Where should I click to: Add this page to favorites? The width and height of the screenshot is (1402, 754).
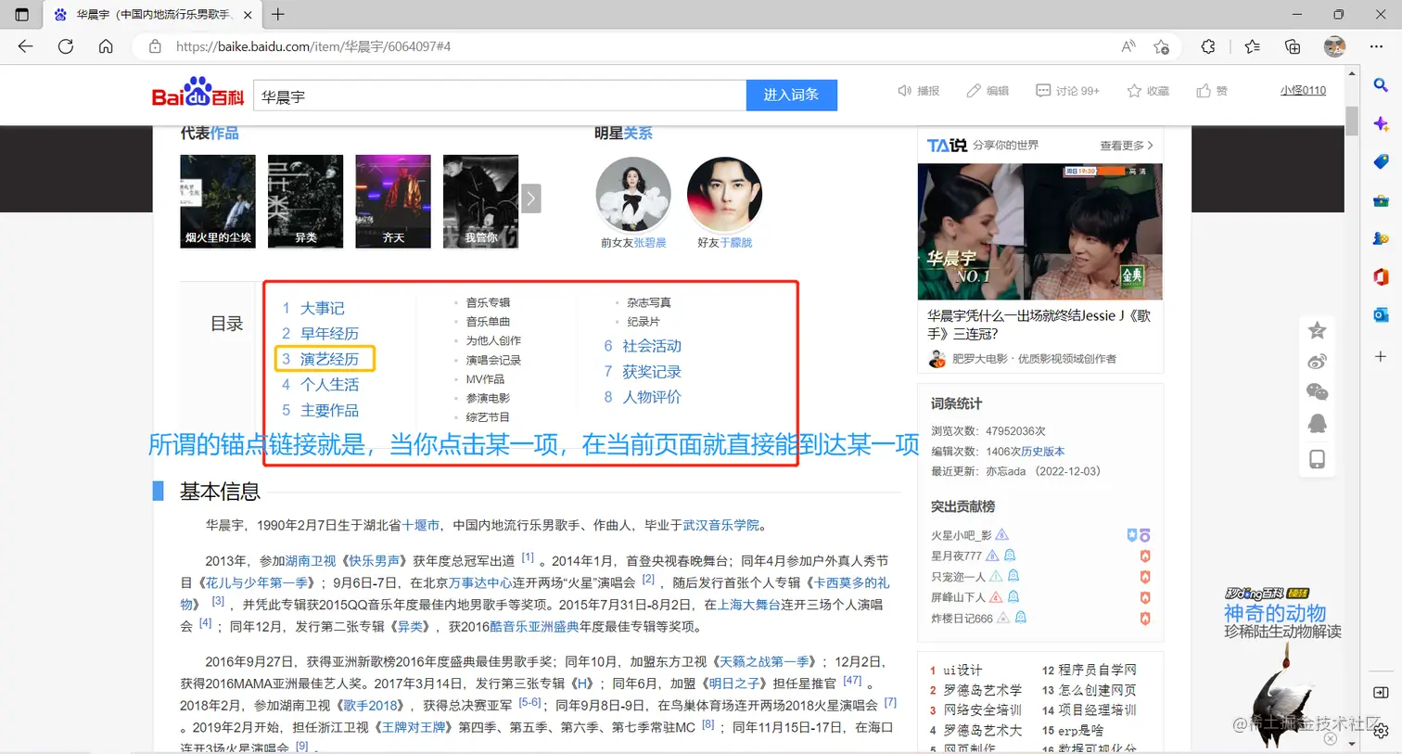coord(1162,46)
